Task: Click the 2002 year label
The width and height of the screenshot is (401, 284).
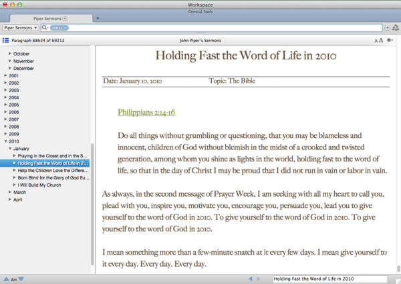Action: (x=14, y=83)
